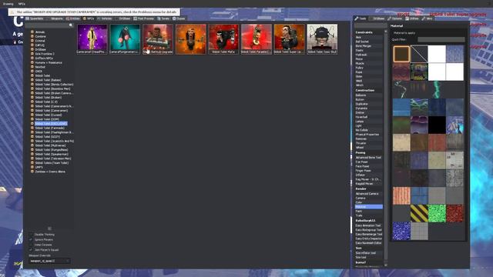Click the Quick Filter material input field
This screenshot has width=493, height=277.
click(441, 39)
